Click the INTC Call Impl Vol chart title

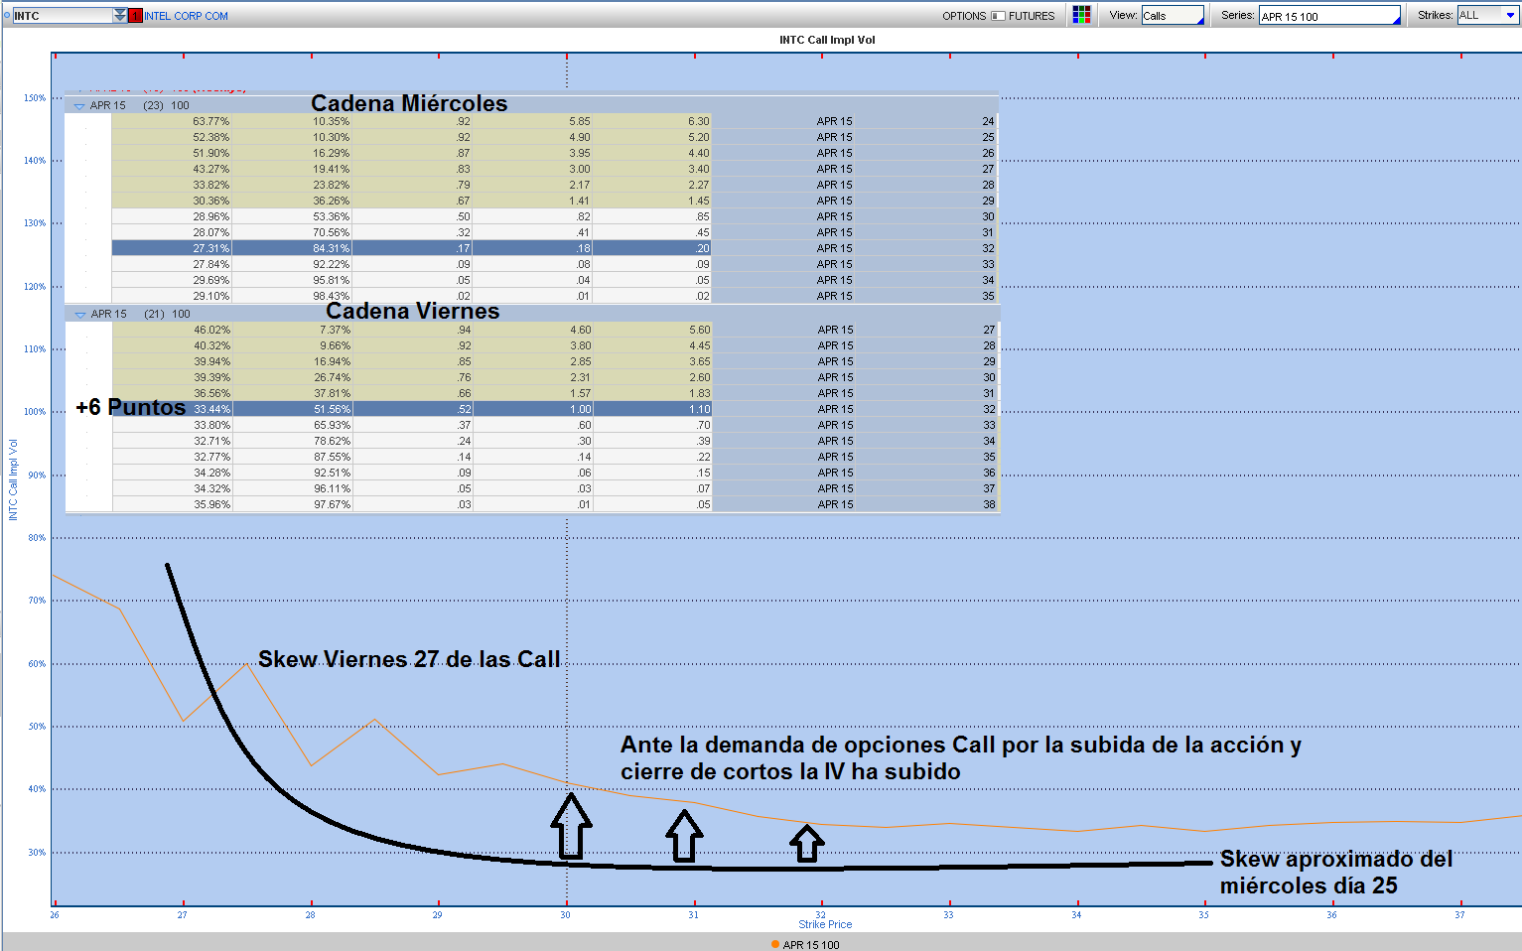827,40
